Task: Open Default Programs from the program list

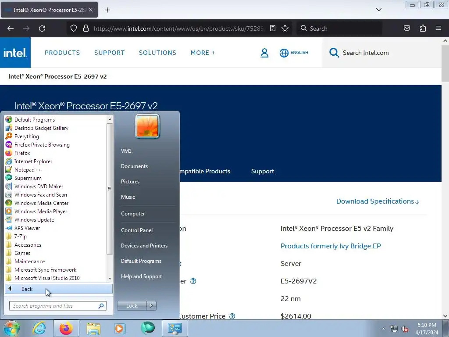Action: (x=34, y=119)
